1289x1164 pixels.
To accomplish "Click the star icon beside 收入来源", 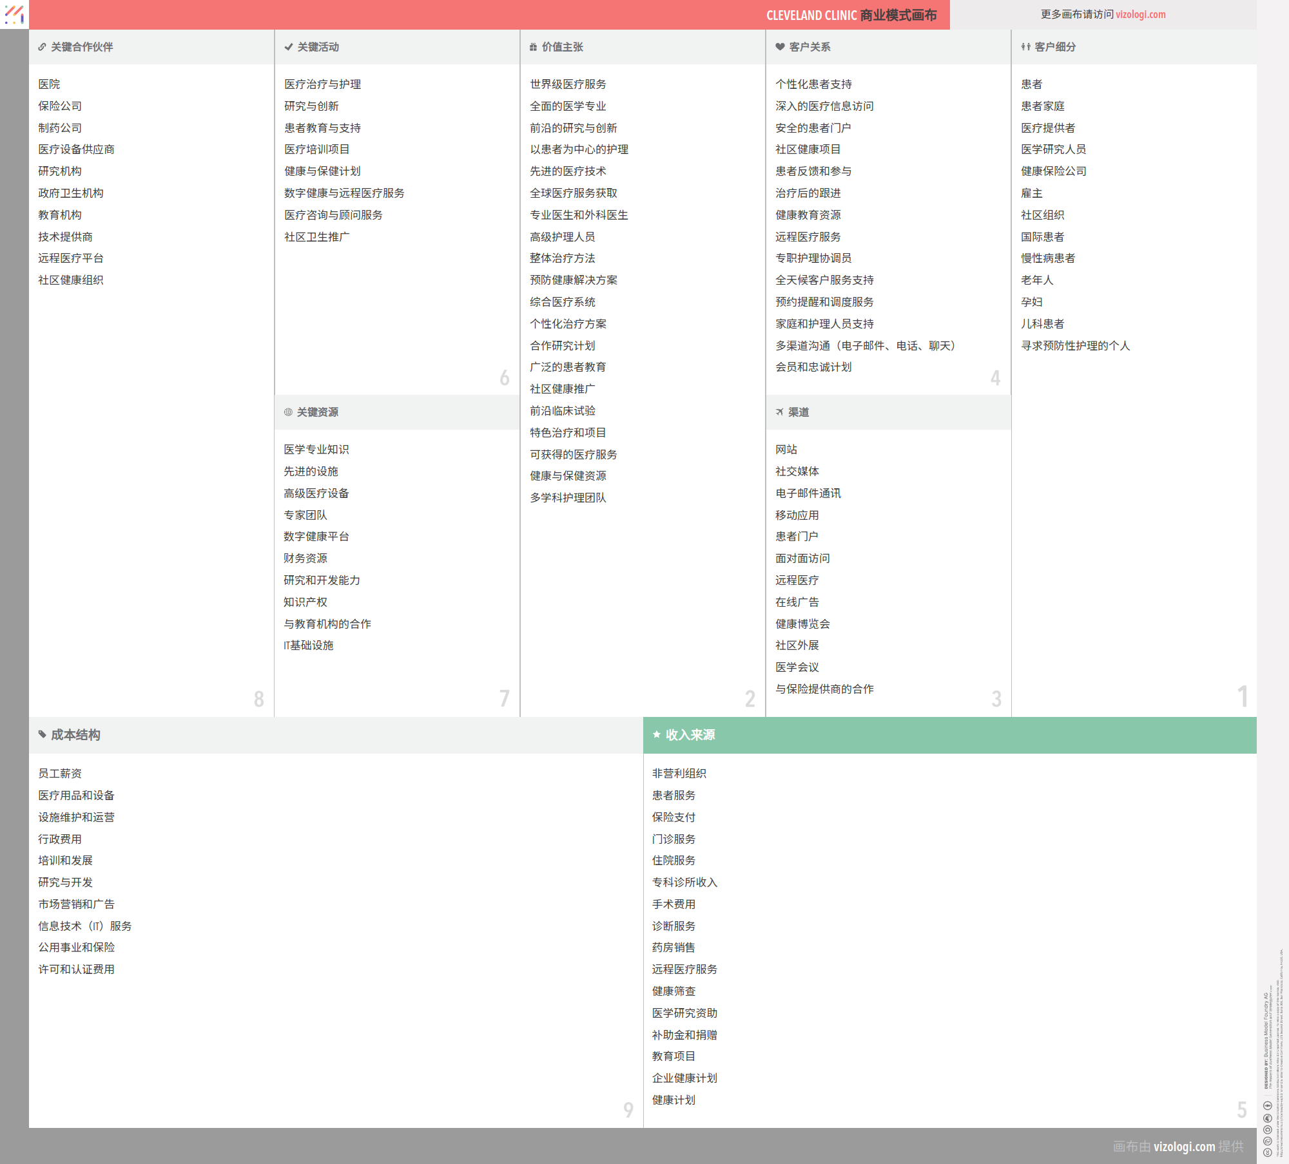I will 656,734.
